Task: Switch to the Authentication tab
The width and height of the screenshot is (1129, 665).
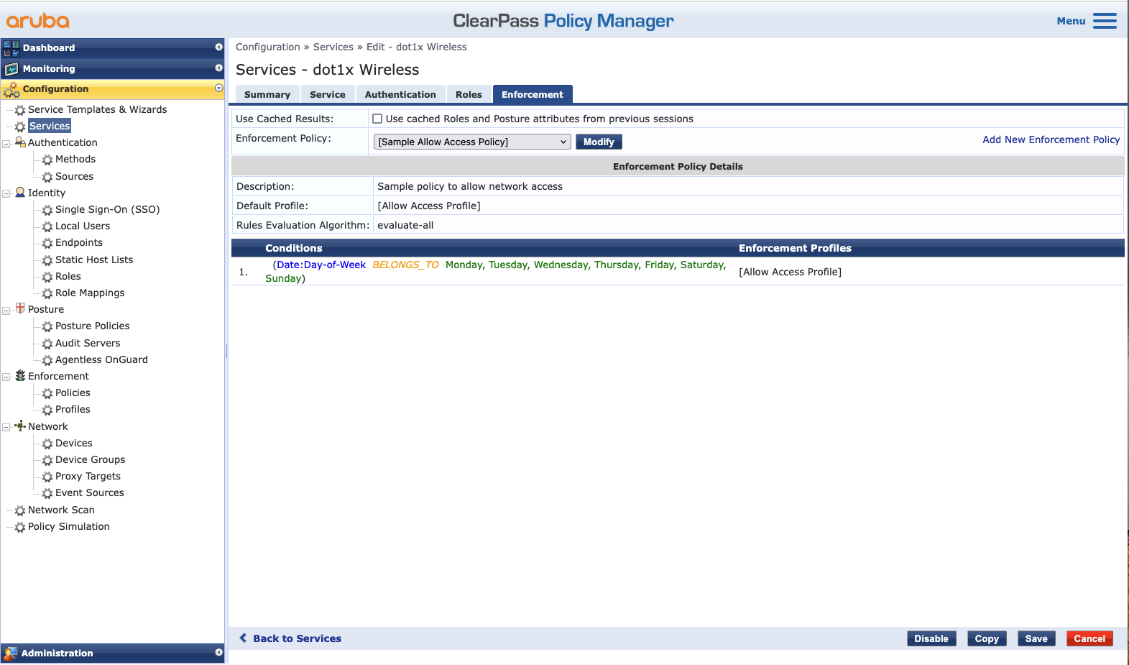Action: point(400,94)
